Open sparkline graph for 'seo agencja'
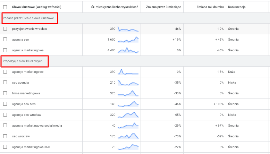Image resolution: width=270 pixels, height=154 pixels. [x=128, y=83]
